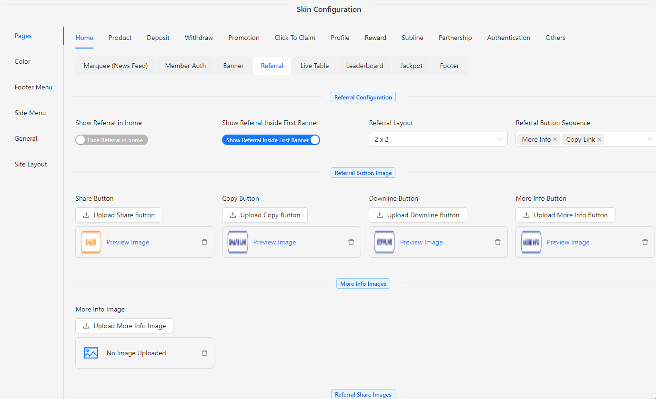Remove the Downline Button image via trash icon
Image resolution: width=656 pixels, height=399 pixels.
(x=498, y=242)
